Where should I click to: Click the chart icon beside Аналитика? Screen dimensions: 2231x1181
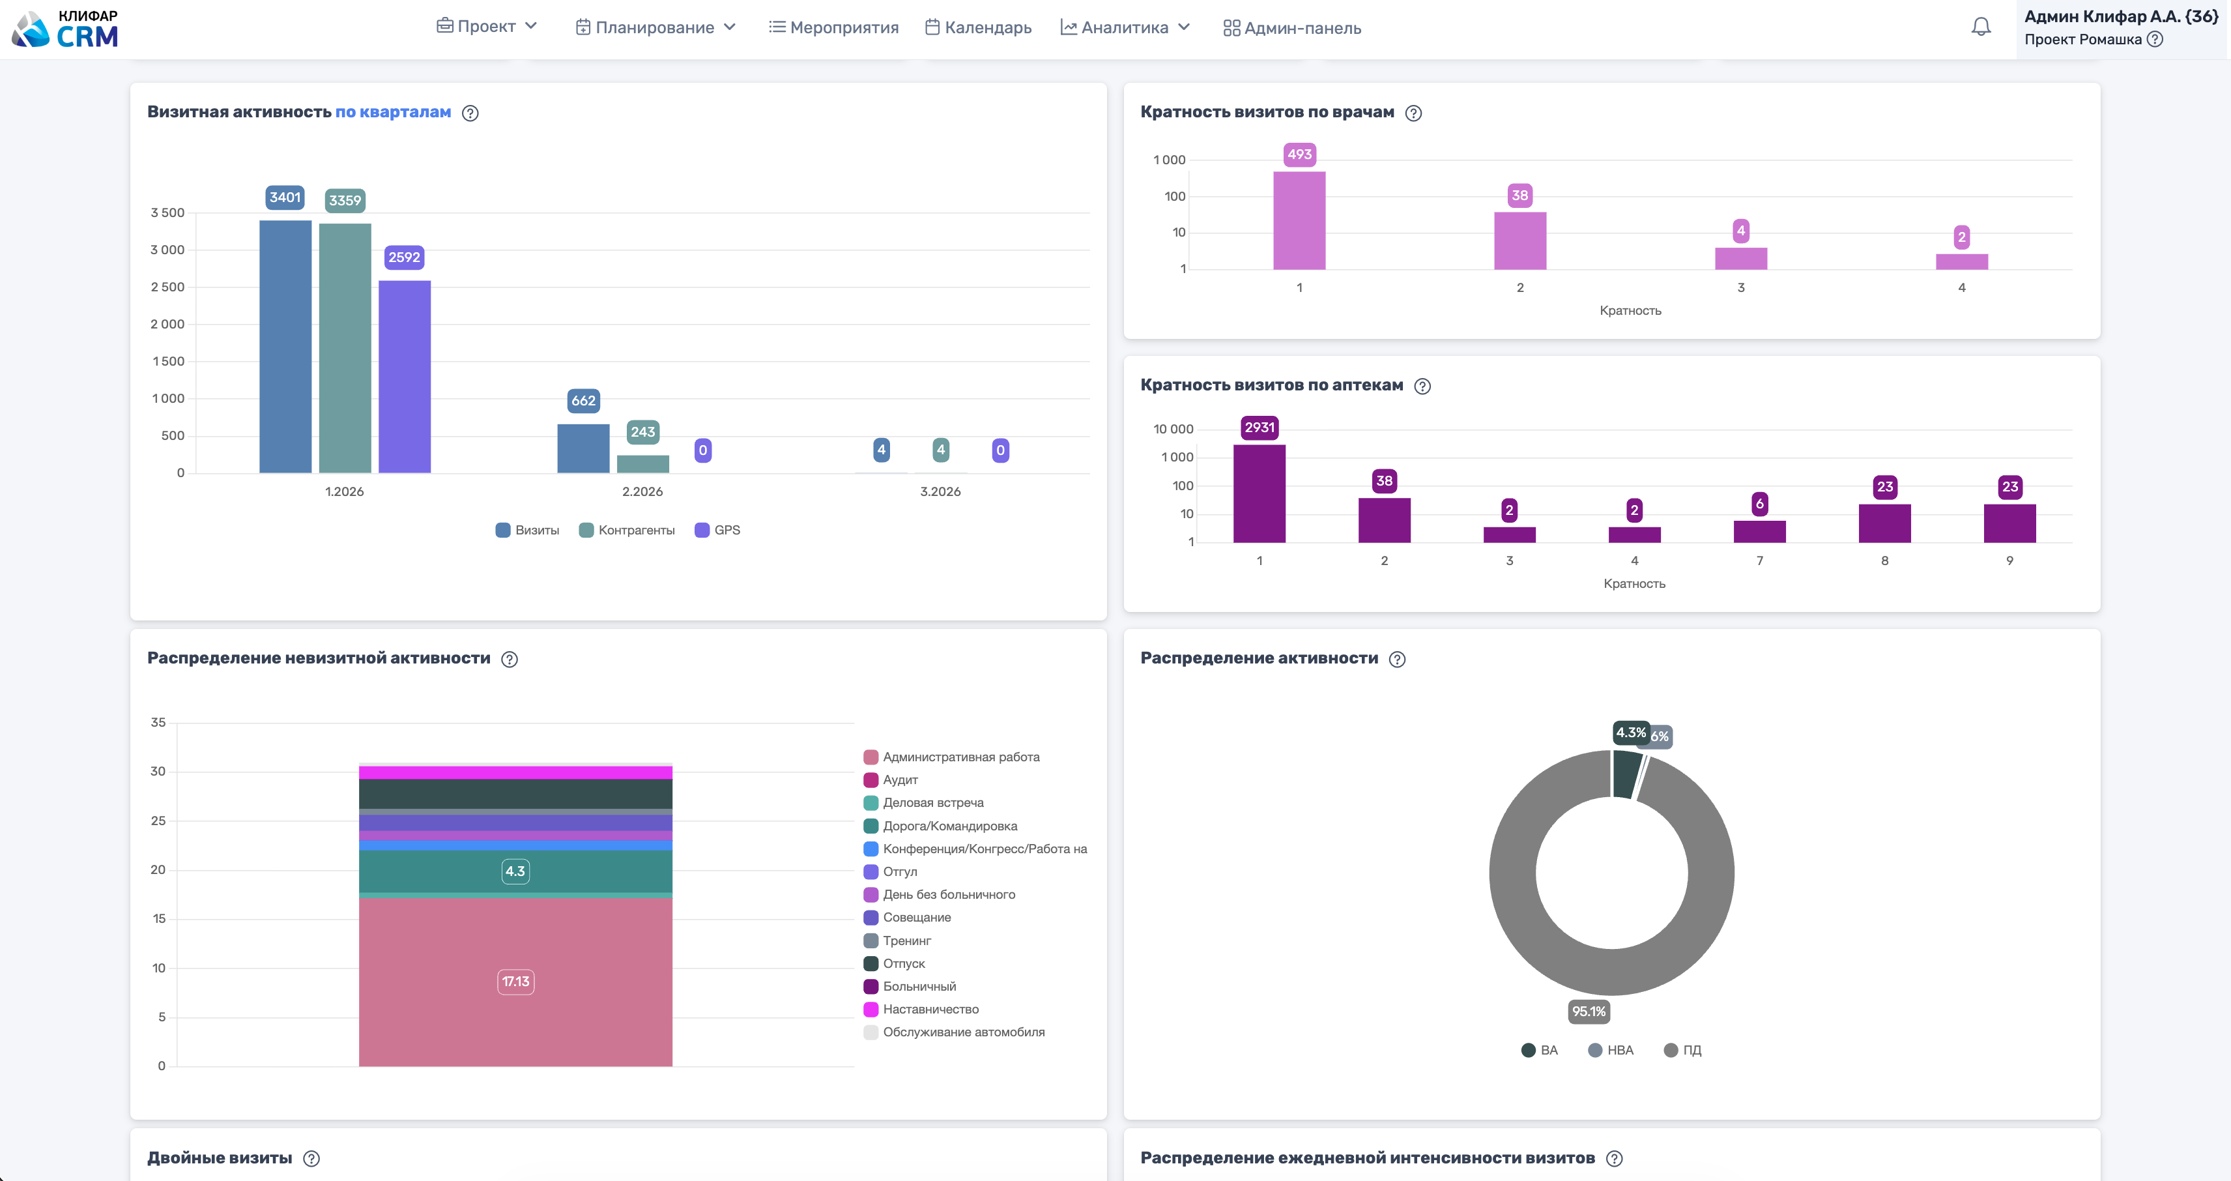pyautogui.click(x=1069, y=27)
